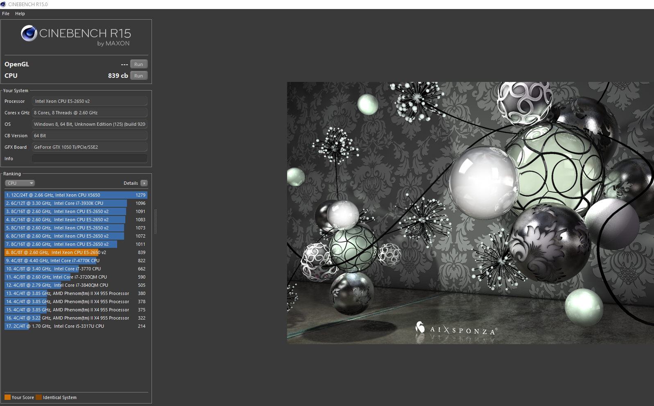Select the Phenom II X4 row scoring 375
The image size is (654, 406).
pyautogui.click(x=76, y=310)
